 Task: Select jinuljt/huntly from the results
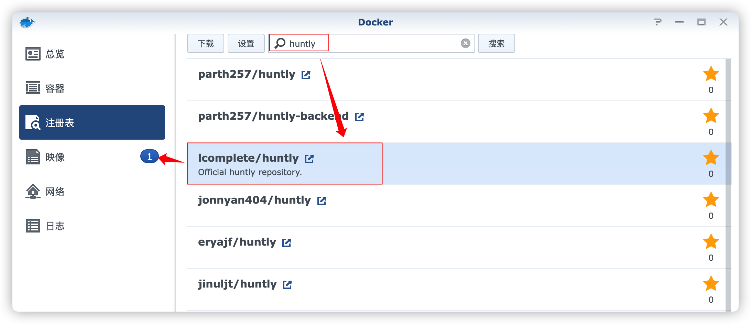[x=237, y=284]
